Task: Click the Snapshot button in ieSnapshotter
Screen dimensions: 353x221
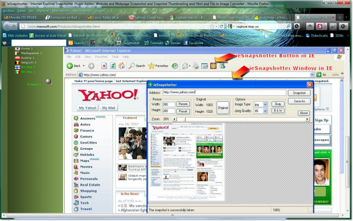Action: coord(299,93)
